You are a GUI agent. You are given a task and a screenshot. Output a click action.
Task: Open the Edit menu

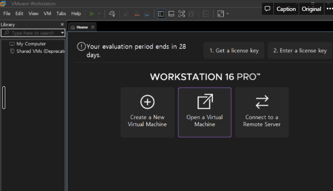tap(19, 13)
